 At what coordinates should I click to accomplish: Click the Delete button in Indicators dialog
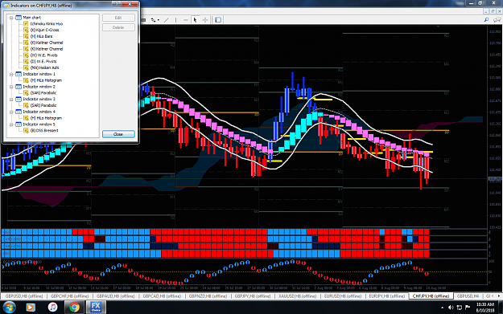tap(118, 27)
